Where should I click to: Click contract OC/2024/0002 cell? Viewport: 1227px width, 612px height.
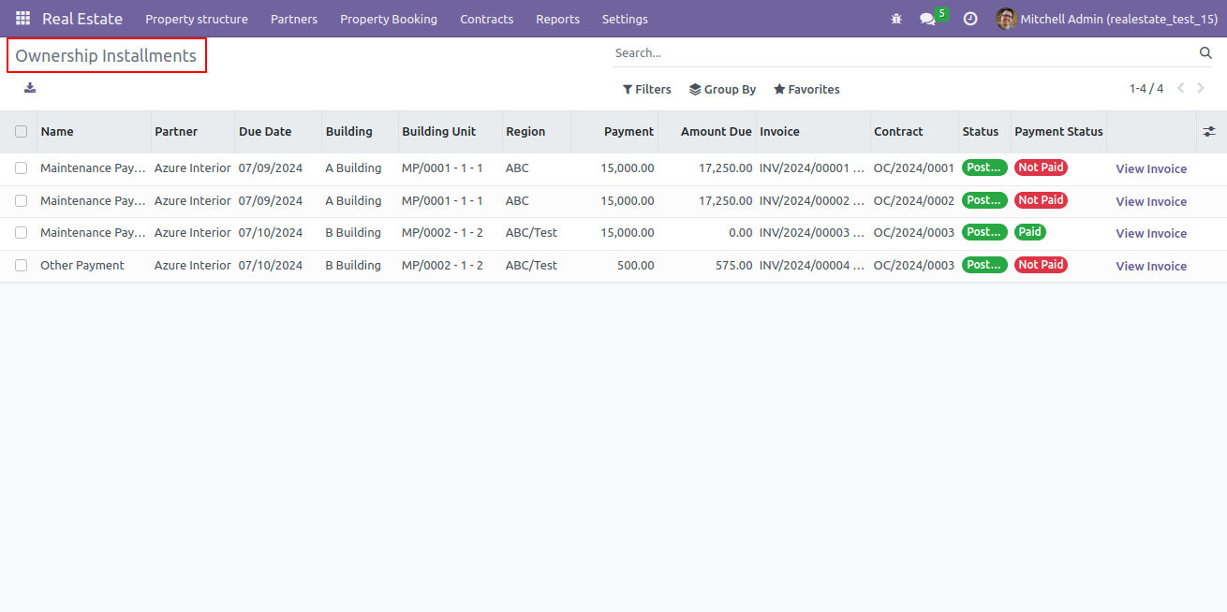914,201
